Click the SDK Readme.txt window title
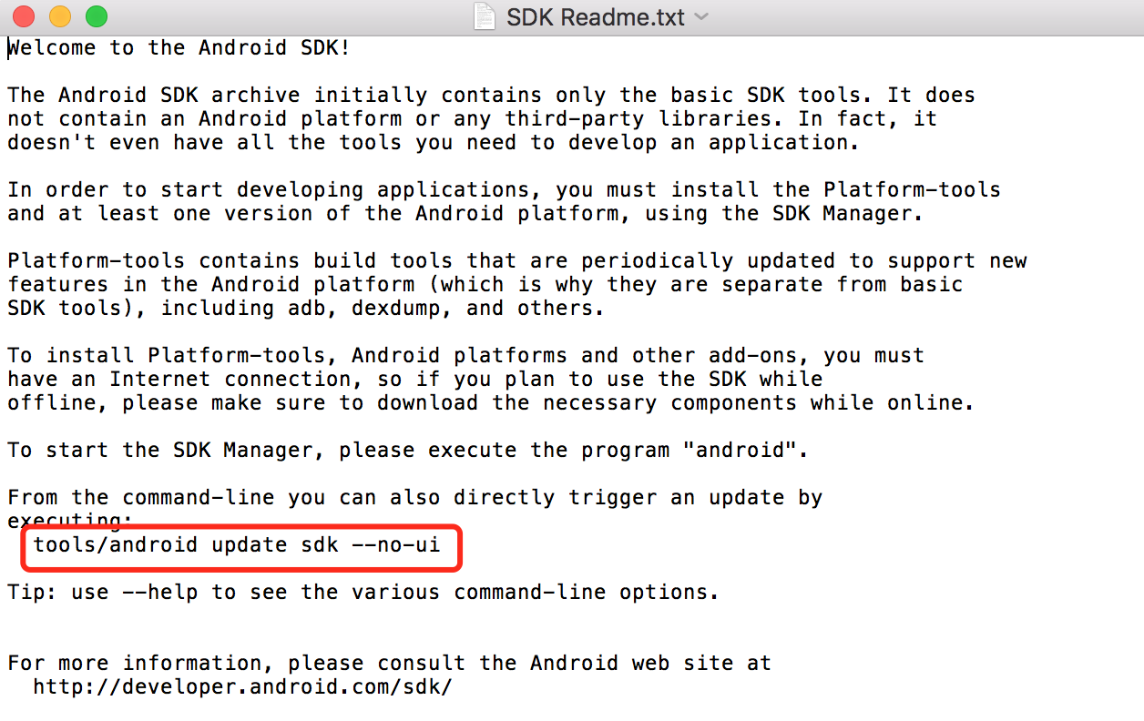This screenshot has height=721, width=1144. [x=596, y=16]
